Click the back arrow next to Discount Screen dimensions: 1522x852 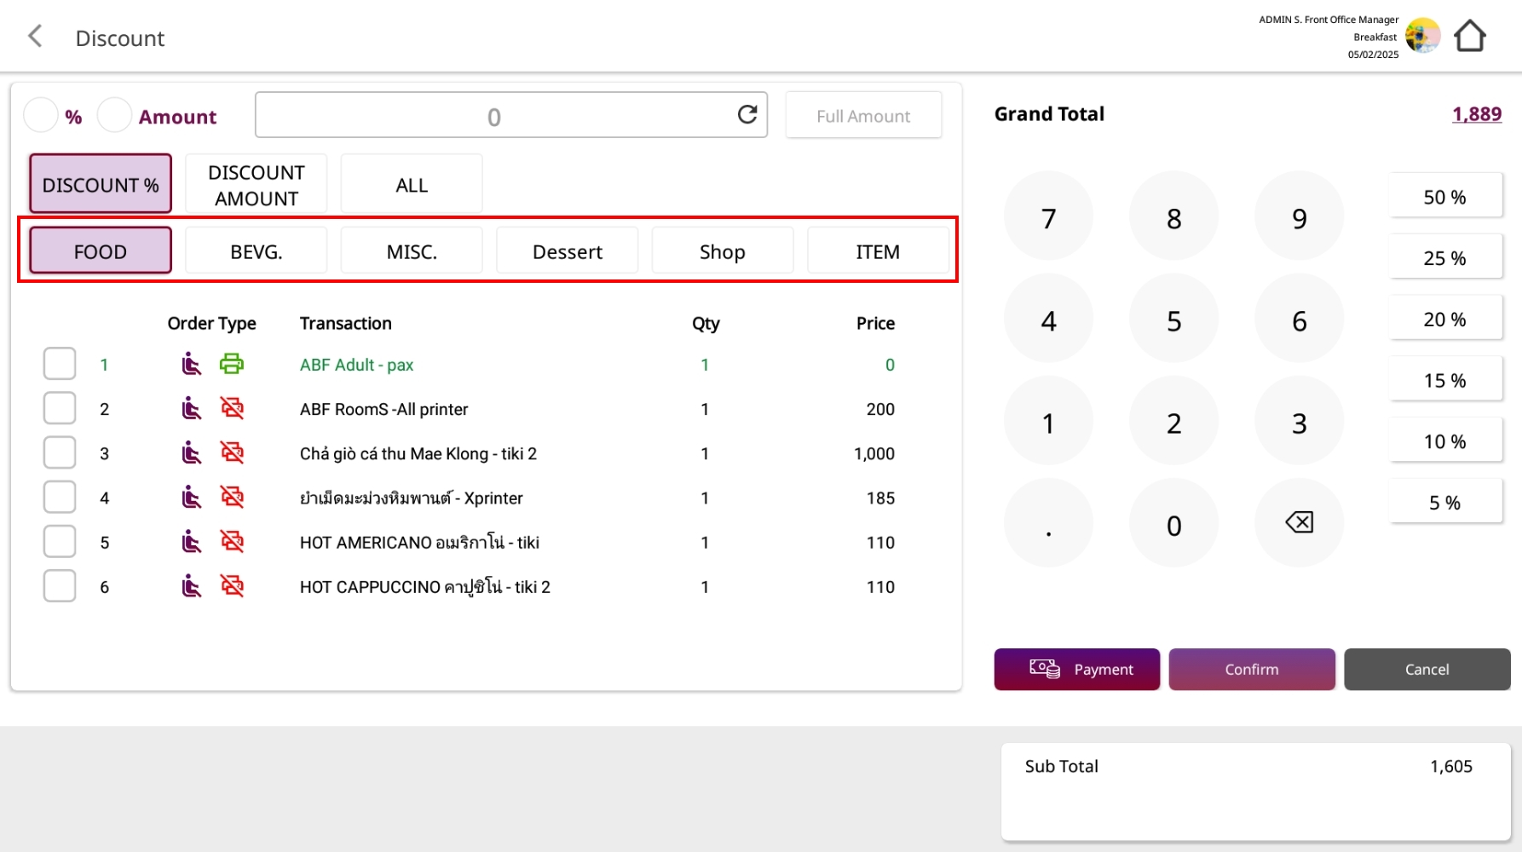click(x=35, y=37)
